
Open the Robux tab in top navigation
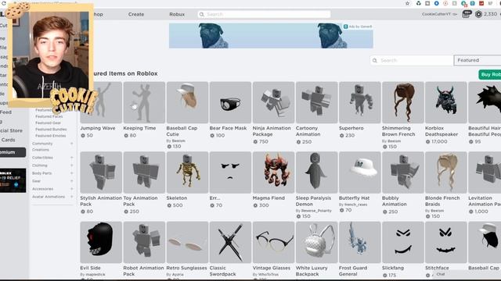point(177,14)
